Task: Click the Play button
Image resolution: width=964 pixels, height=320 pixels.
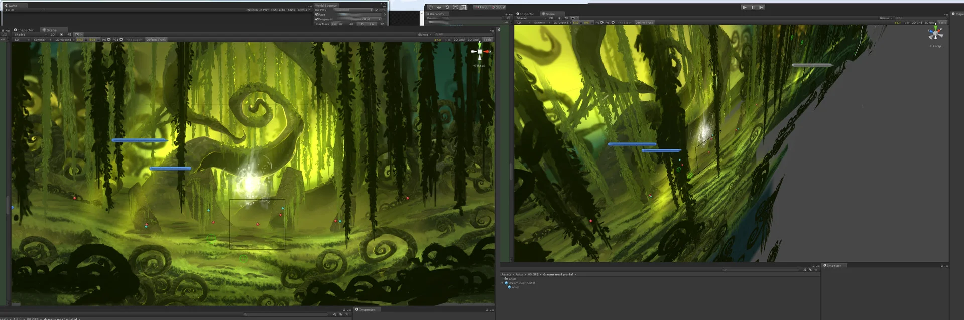Action: point(745,7)
